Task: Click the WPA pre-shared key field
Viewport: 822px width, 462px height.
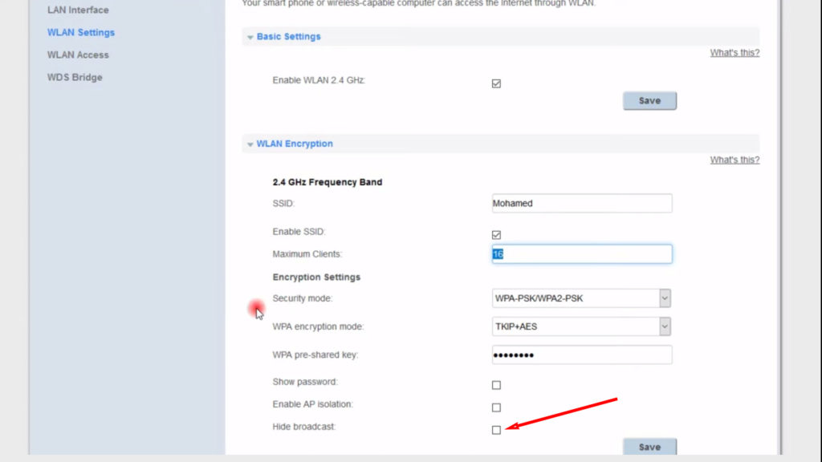Action: coord(582,355)
